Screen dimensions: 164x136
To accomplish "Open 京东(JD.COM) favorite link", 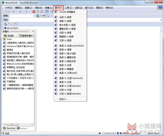I will tap(19, 64).
